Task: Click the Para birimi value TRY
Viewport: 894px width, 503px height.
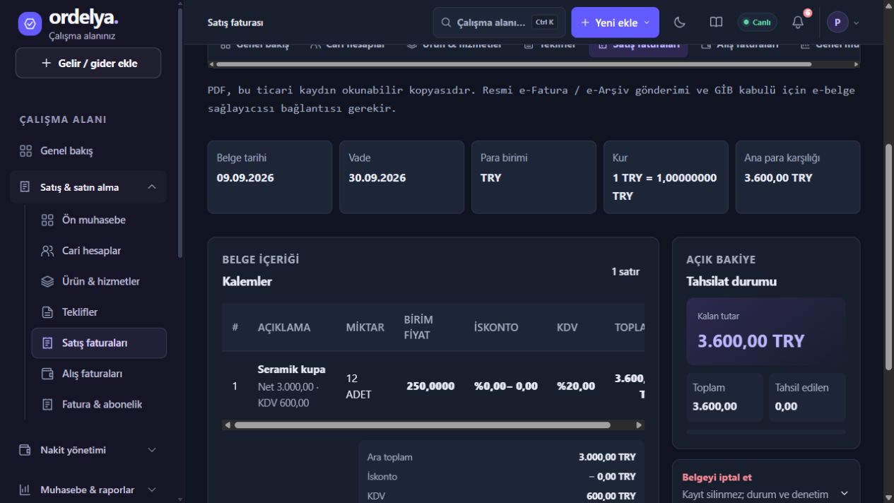Action: [x=490, y=178]
